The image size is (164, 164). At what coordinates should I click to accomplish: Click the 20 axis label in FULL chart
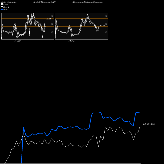point(106,32)
